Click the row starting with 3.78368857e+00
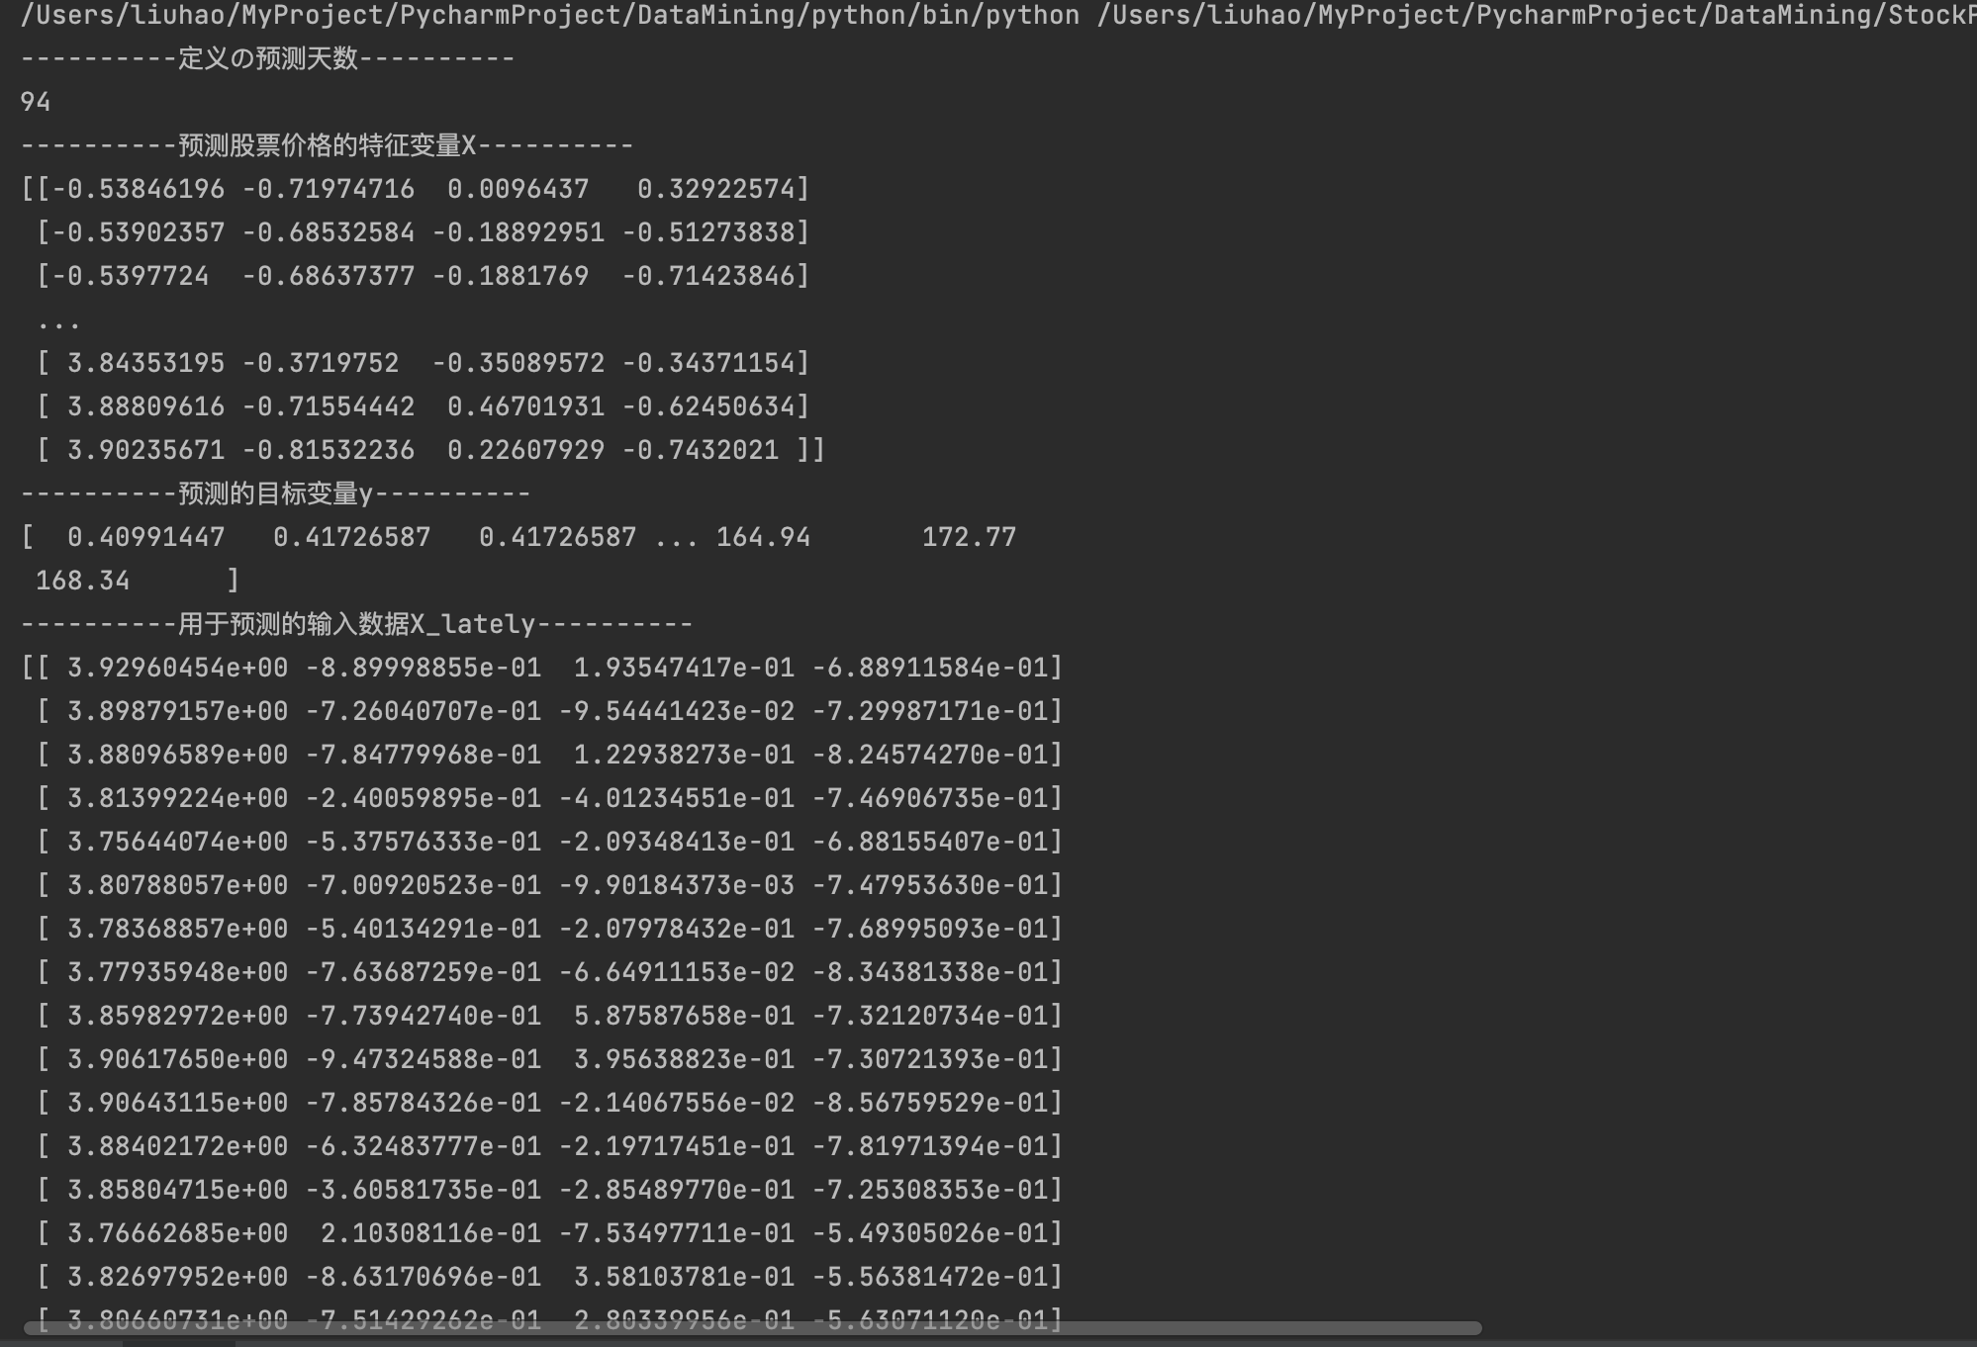The image size is (1977, 1347). click(550, 929)
